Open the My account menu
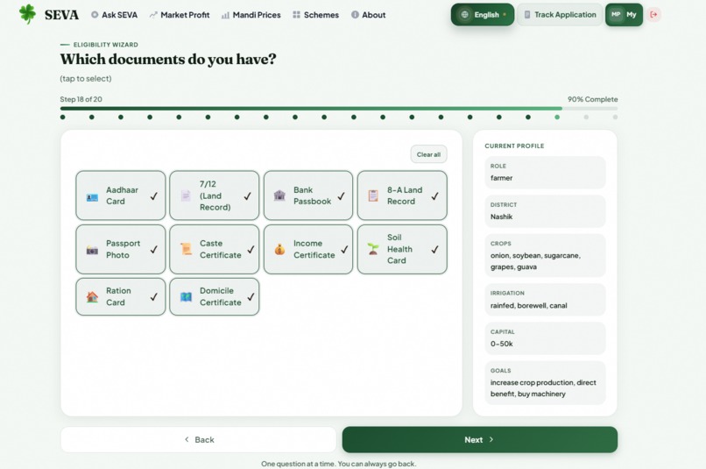Screen dimensions: 706x469 [x=624, y=15]
